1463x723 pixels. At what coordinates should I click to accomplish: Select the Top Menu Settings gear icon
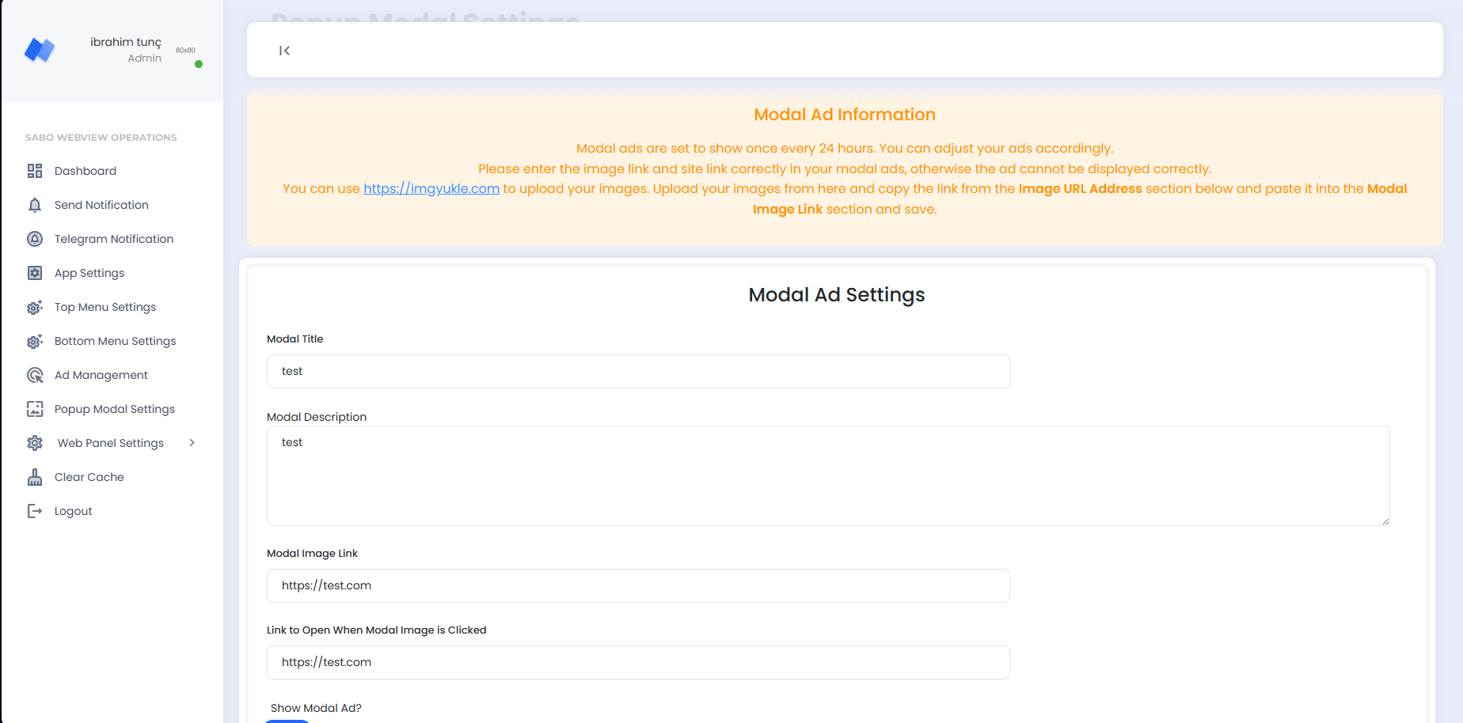[35, 307]
